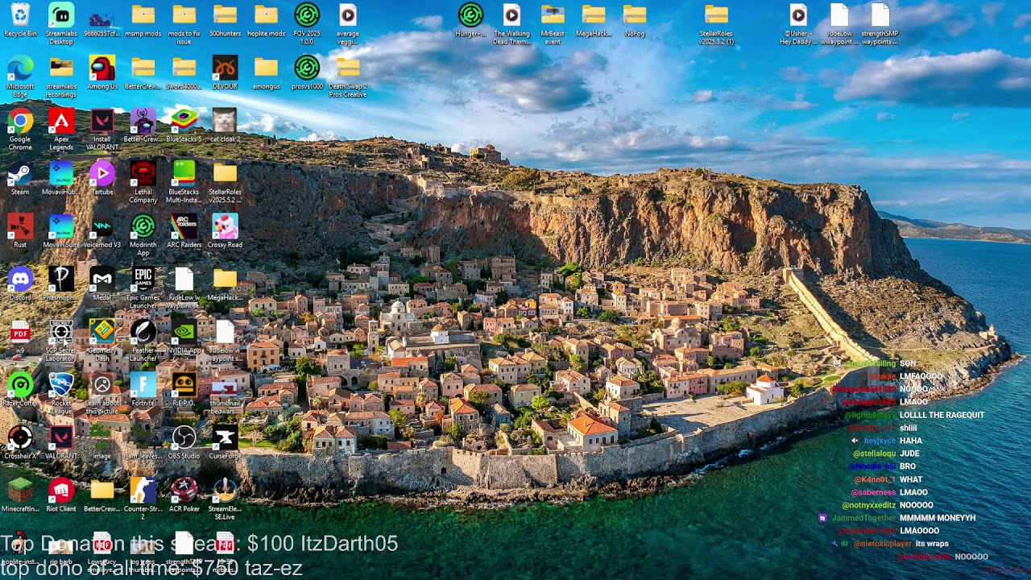Select the Riot Client icon
This screenshot has width=1031, height=580.
click(61, 490)
